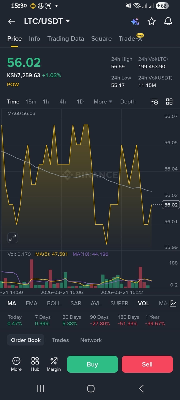Select the 1h interval
The width and height of the screenshot is (180, 400).
46,102
